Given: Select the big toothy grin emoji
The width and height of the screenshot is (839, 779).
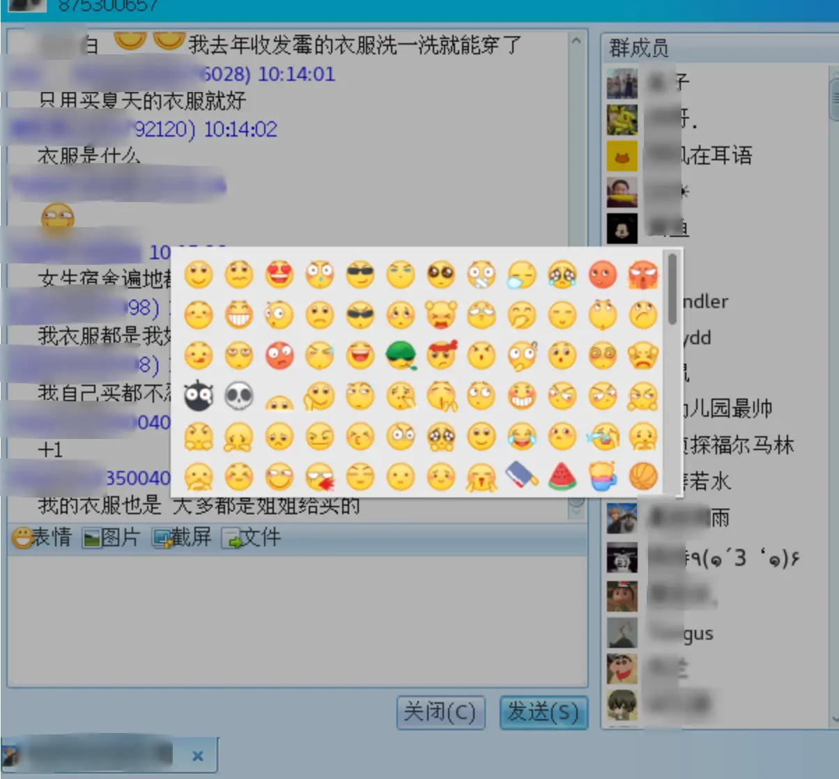Looking at the screenshot, I should [239, 315].
